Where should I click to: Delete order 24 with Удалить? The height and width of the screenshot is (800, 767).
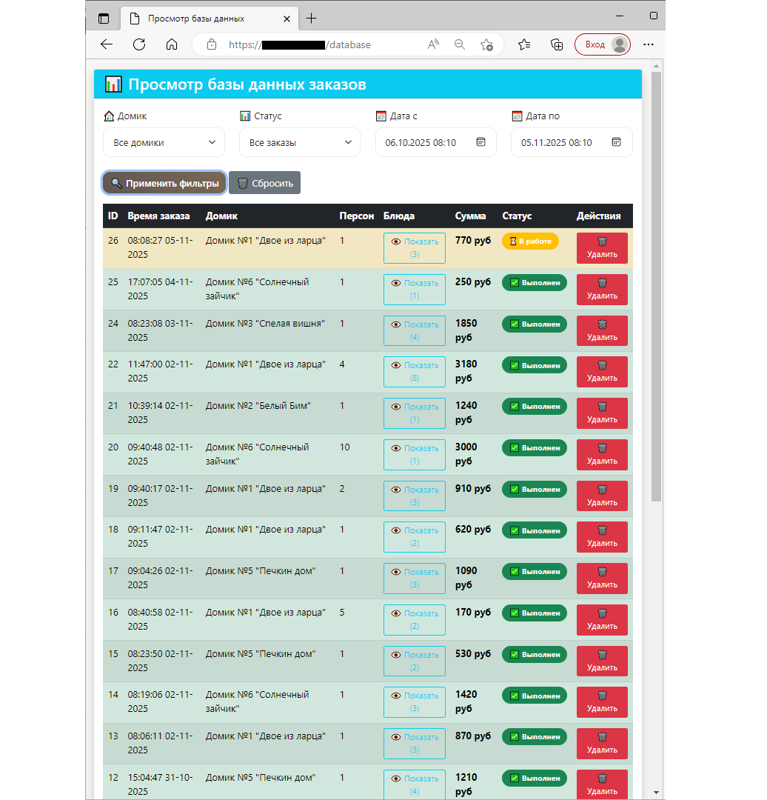603,330
